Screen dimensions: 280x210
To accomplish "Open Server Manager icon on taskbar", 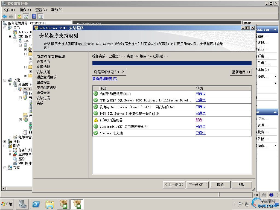I will click(x=22, y=204).
